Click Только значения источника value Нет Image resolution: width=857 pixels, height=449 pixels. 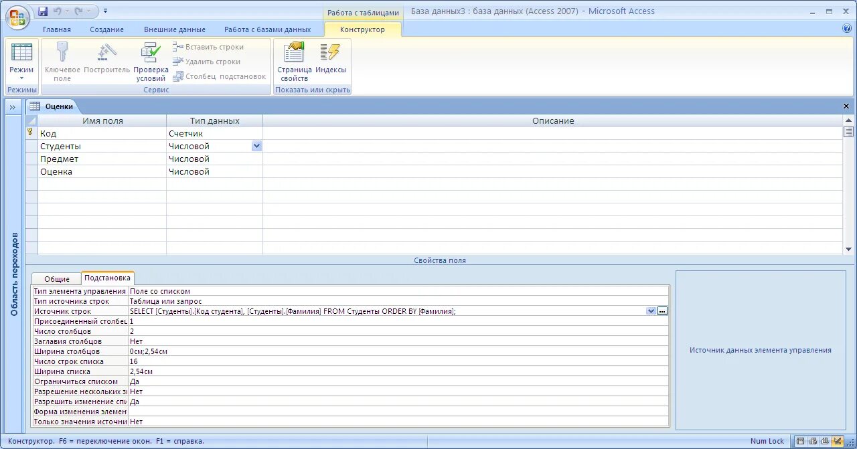(x=398, y=422)
